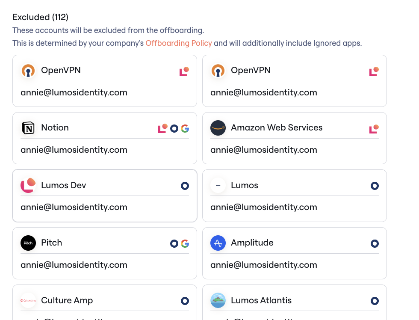
Task: Click the Okta ring icon on Culture Amp card
Action: pos(185,301)
